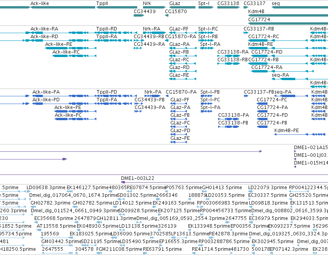Select the seq-RA transcript label
This screenshot has width=328, height=255.
coord(281,75)
